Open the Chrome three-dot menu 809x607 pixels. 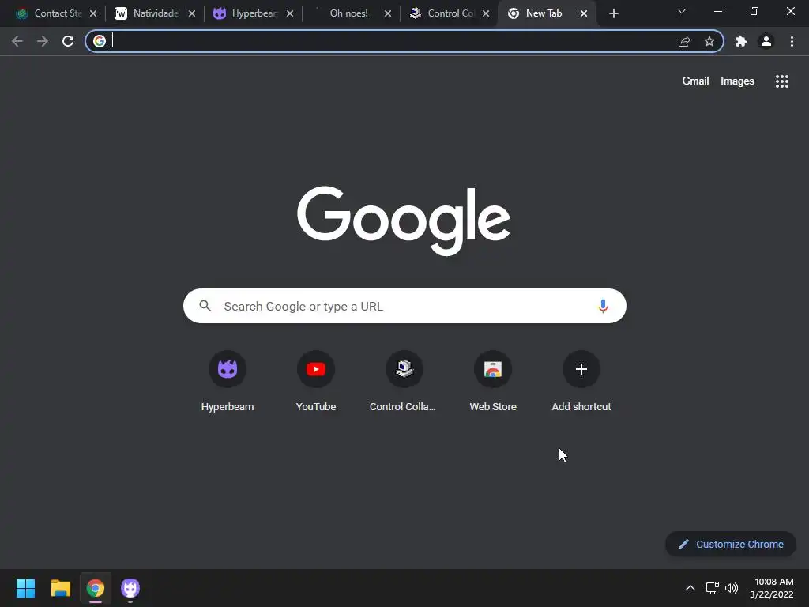(x=792, y=41)
